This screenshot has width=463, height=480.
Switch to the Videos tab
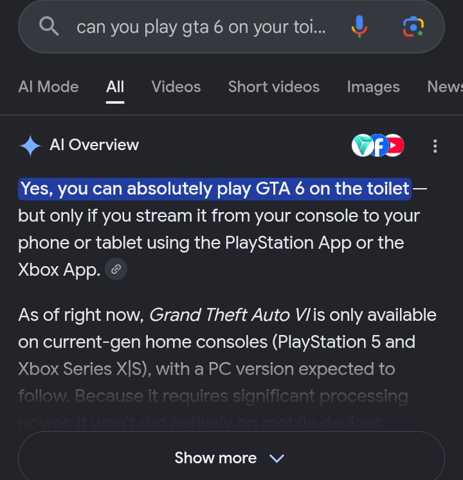176,86
